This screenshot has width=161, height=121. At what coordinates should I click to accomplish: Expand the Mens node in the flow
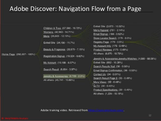46,36
